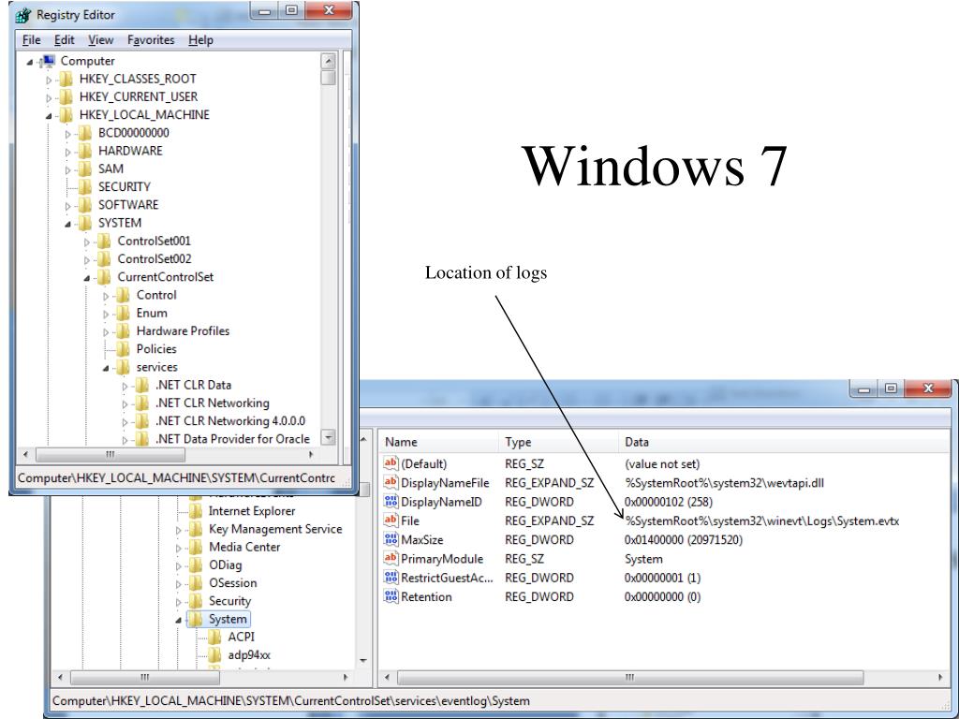
Task: Click the top tree scrollbar down arrow
Action: tap(329, 437)
